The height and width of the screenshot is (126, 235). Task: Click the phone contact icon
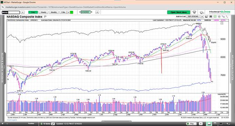click(x=227, y=17)
